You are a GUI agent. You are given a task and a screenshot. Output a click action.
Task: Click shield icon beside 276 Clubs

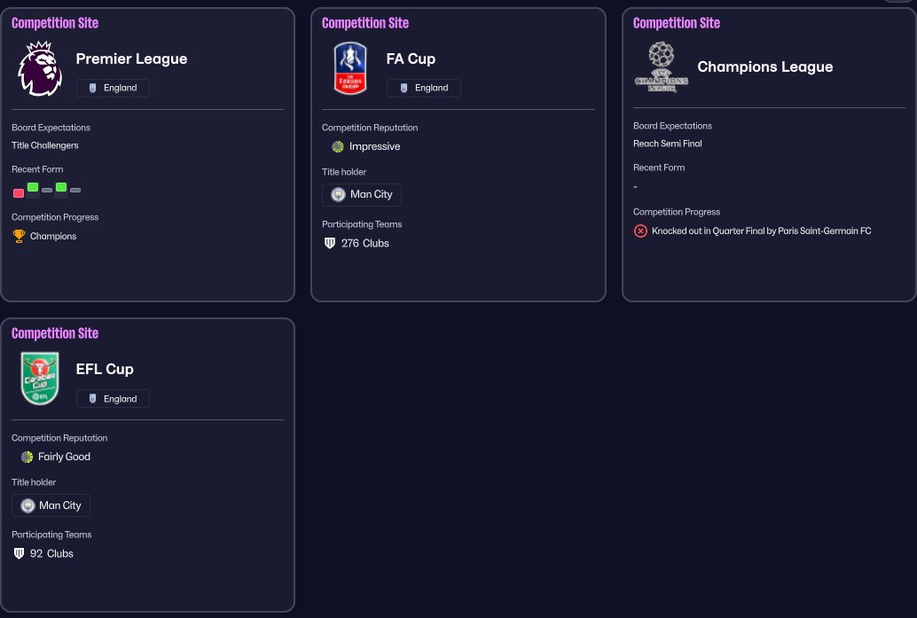coord(330,243)
